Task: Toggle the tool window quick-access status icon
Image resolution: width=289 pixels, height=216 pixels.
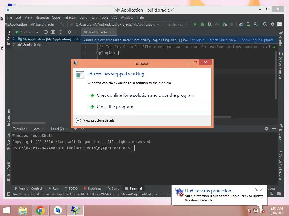Action: point(8,194)
